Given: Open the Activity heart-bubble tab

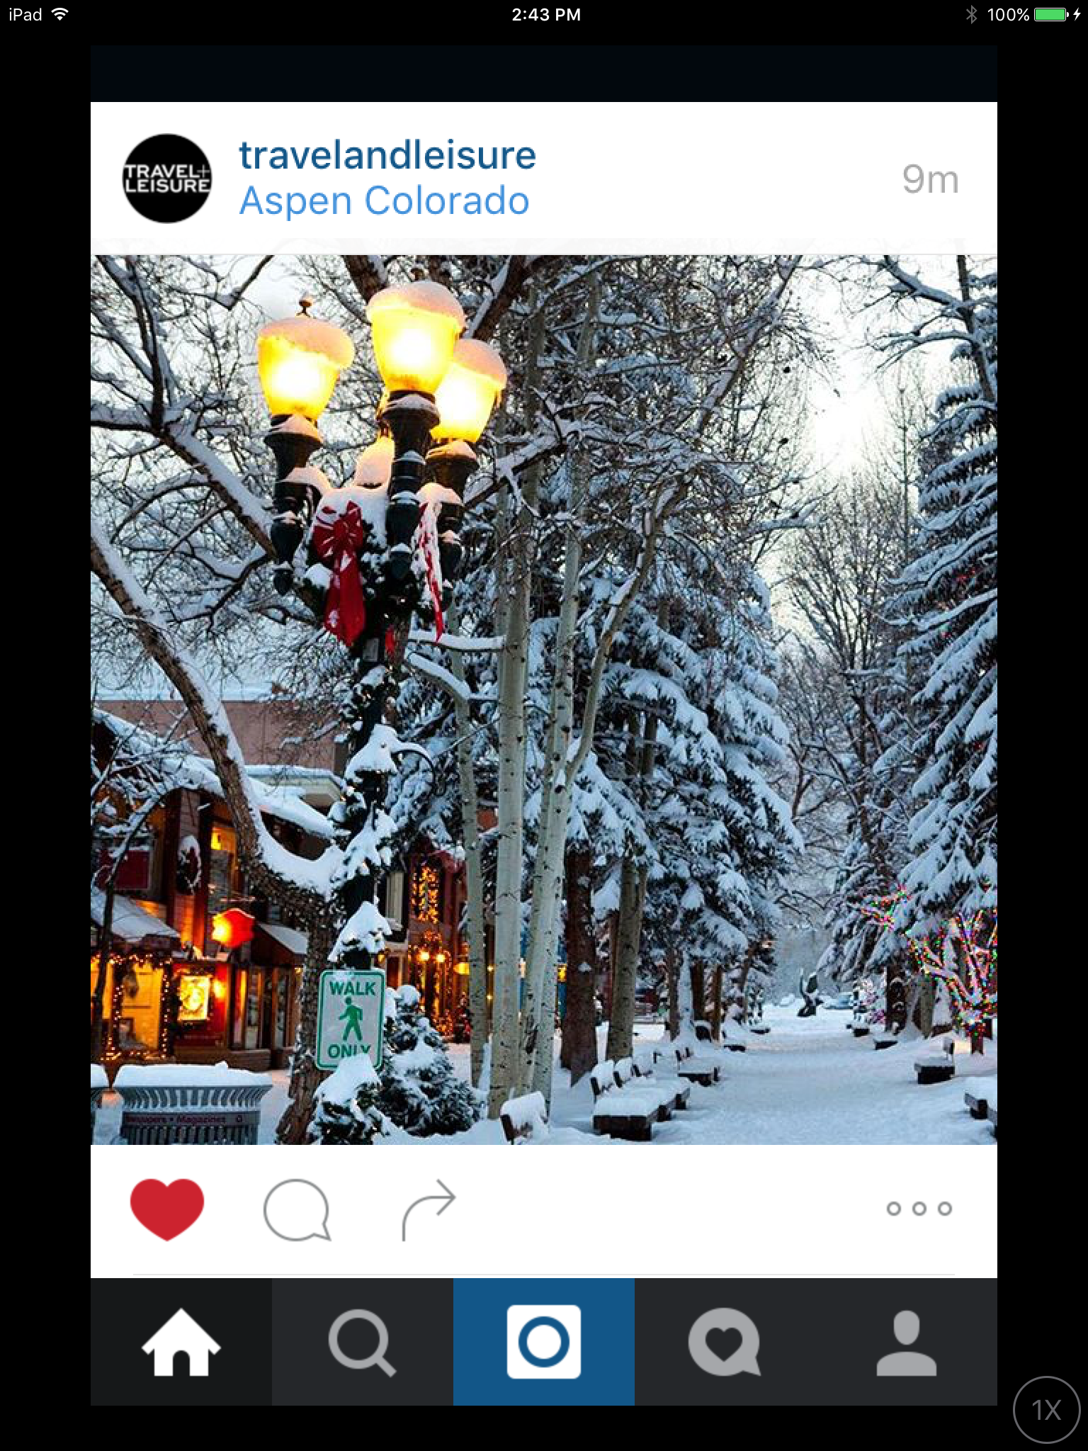Looking at the screenshot, I should point(725,1342).
